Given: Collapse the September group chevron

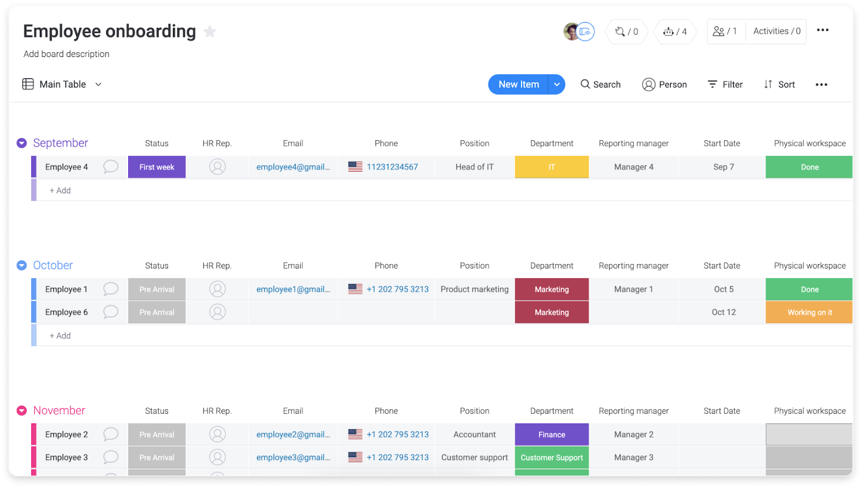Looking at the screenshot, I should click(21, 143).
